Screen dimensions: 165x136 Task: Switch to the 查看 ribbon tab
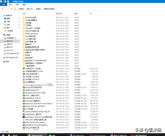(x=24, y=5)
